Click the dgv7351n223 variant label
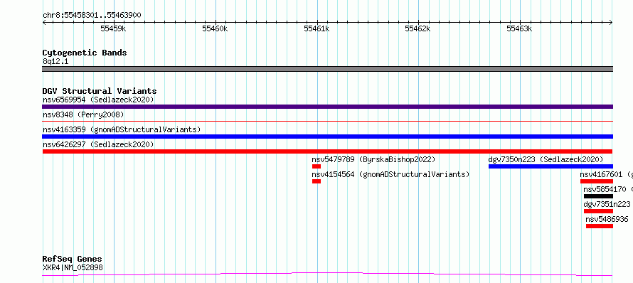Screen dimensions: 633x283 (x=607, y=204)
